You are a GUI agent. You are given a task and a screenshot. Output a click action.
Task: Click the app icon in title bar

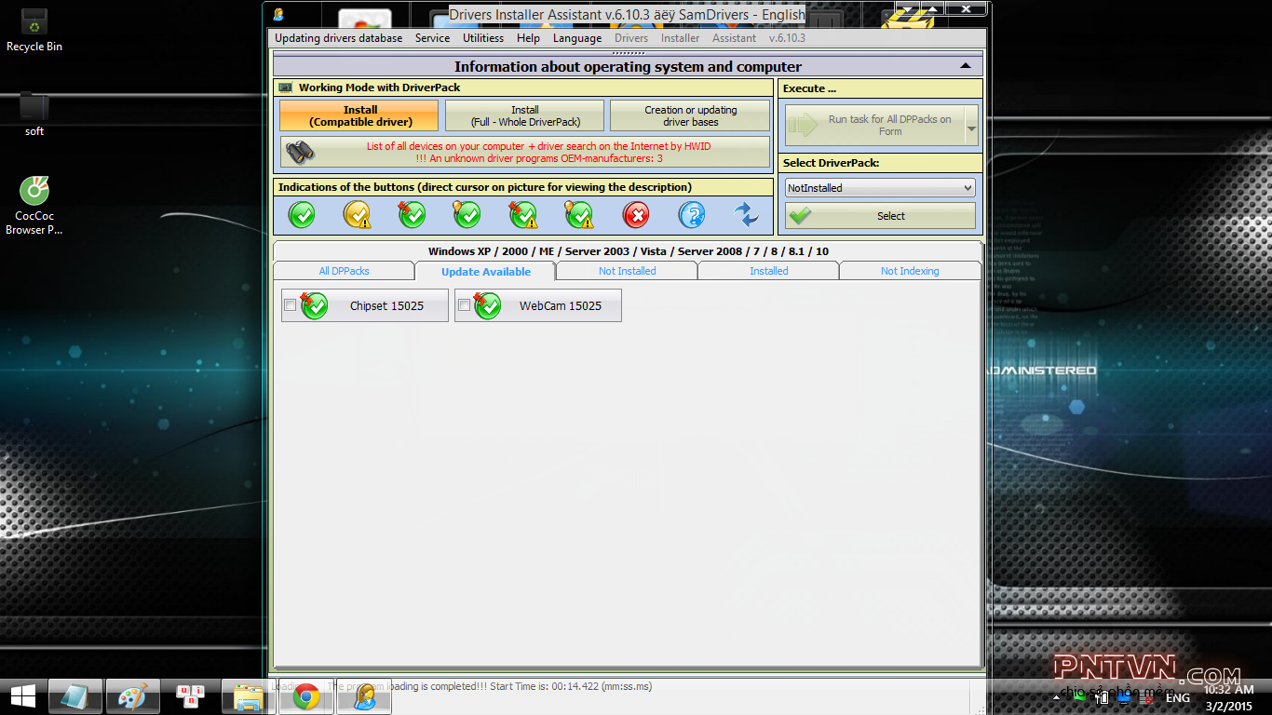[278, 14]
